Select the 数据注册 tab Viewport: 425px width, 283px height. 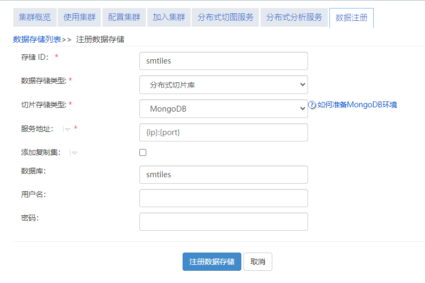351,18
